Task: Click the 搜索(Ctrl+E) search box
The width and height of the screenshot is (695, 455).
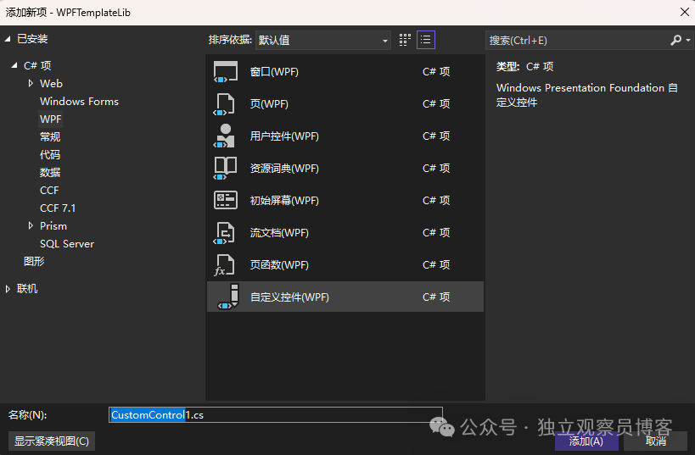Action: (578, 41)
